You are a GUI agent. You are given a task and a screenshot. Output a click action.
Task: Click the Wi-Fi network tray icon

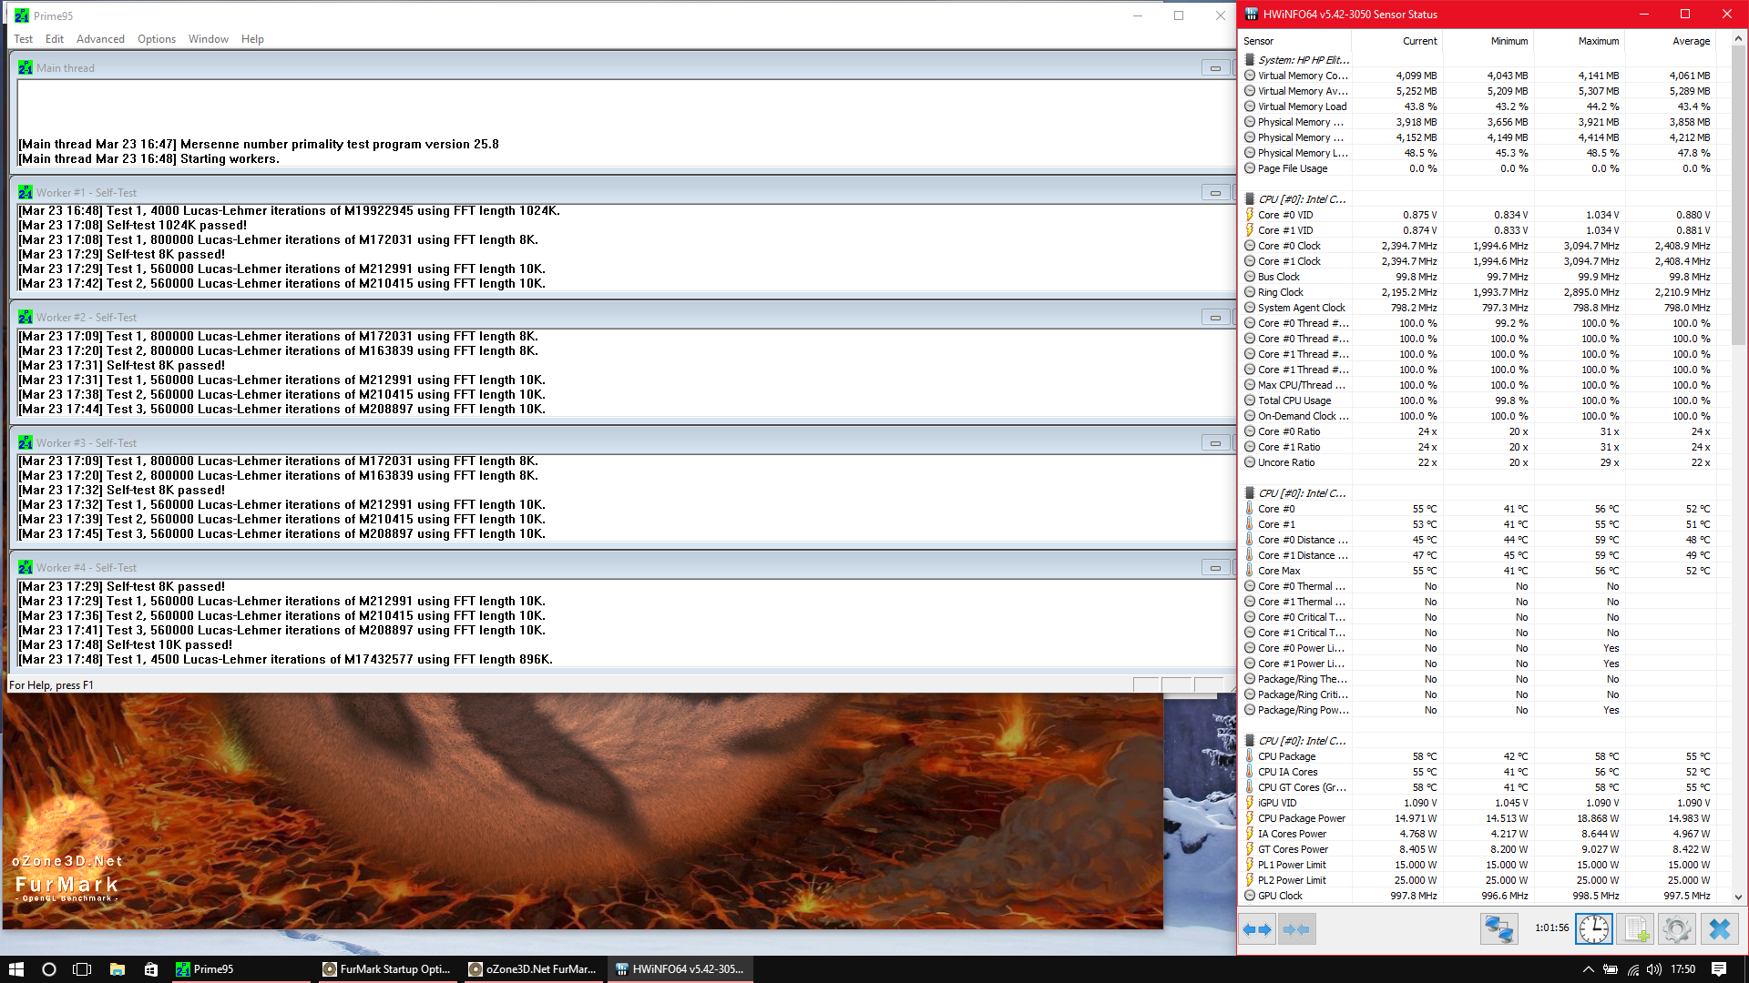(x=1632, y=969)
